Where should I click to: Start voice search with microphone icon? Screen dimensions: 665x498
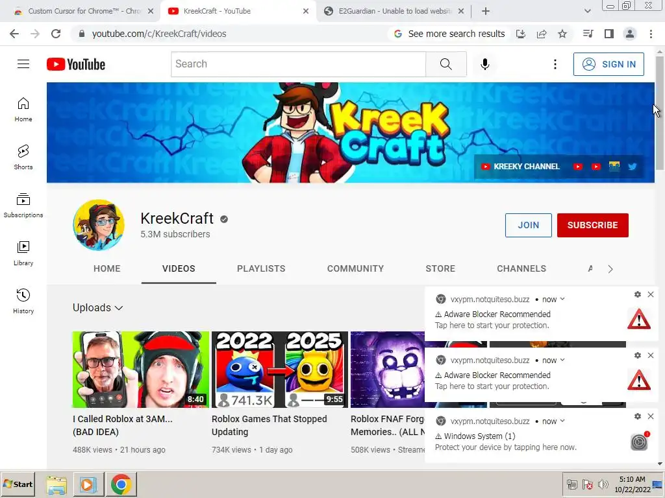click(484, 64)
